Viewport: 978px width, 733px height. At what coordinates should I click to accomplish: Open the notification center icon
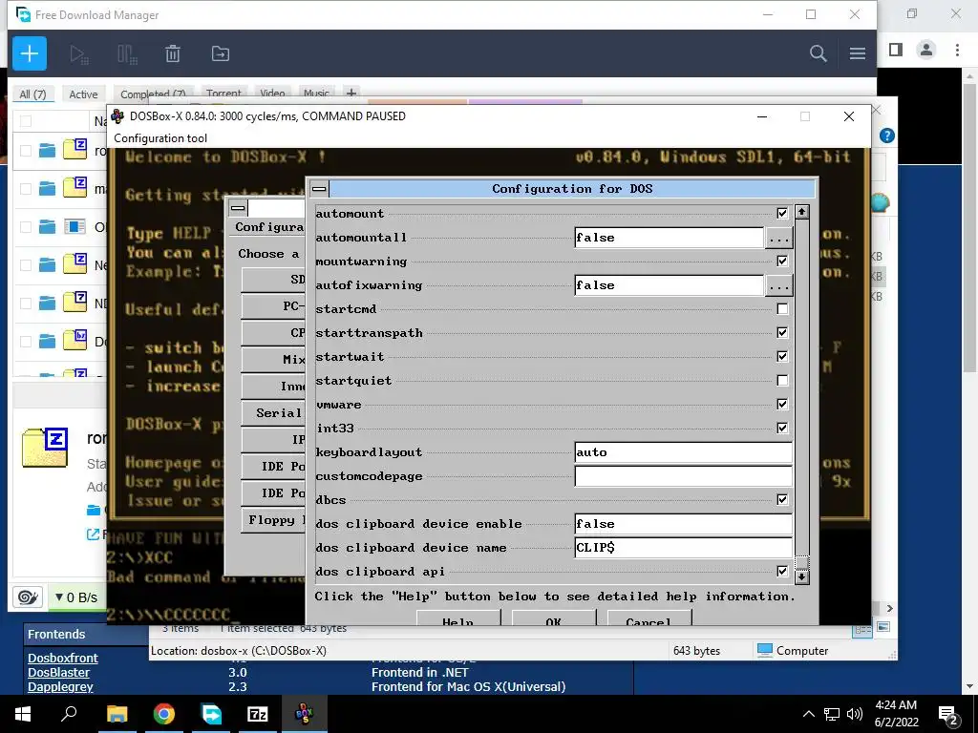pyautogui.click(x=947, y=714)
